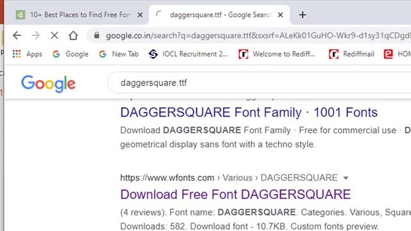
Task: Click the address bar URL
Action: (258, 35)
